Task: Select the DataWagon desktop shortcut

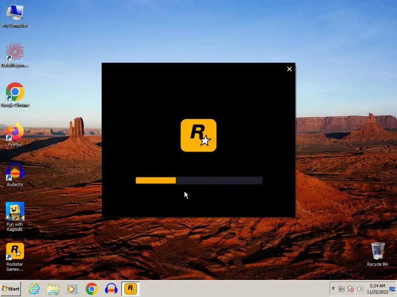Action: point(15,55)
